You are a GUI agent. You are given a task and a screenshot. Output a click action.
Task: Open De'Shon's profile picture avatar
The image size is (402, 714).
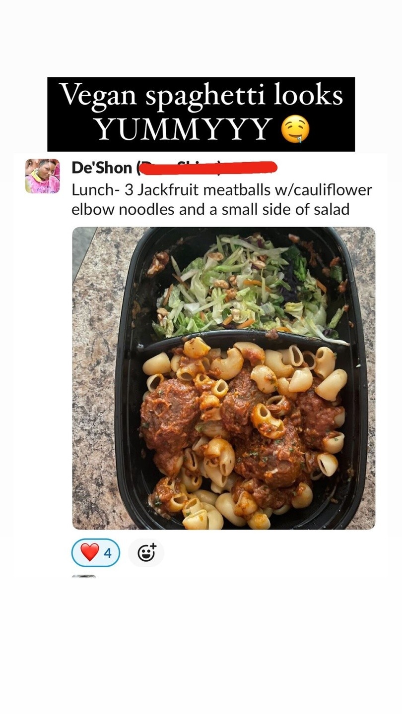pyautogui.click(x=43, y=176)
